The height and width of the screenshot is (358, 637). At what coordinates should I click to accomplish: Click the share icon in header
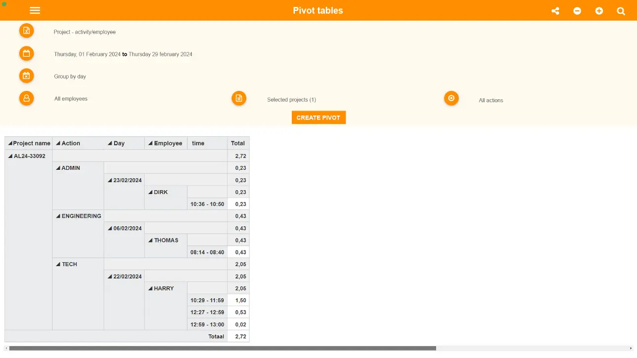(556, 11)
